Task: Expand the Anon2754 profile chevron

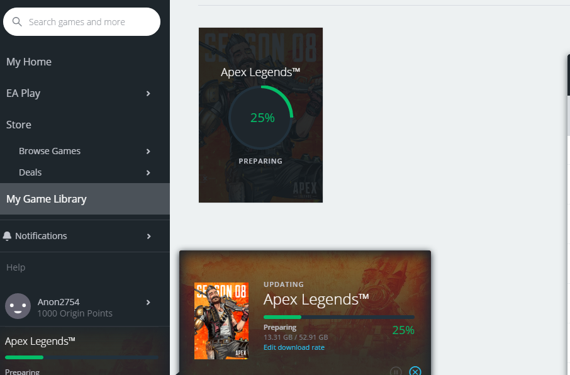Action: [x=148, y=302]
